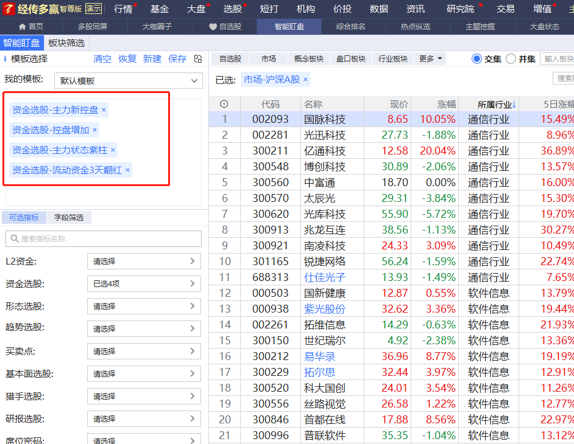Click the 经传多赢 app logo icon
Image resolution: width=574 pixels, height=444 pixels.
(9, 9)
